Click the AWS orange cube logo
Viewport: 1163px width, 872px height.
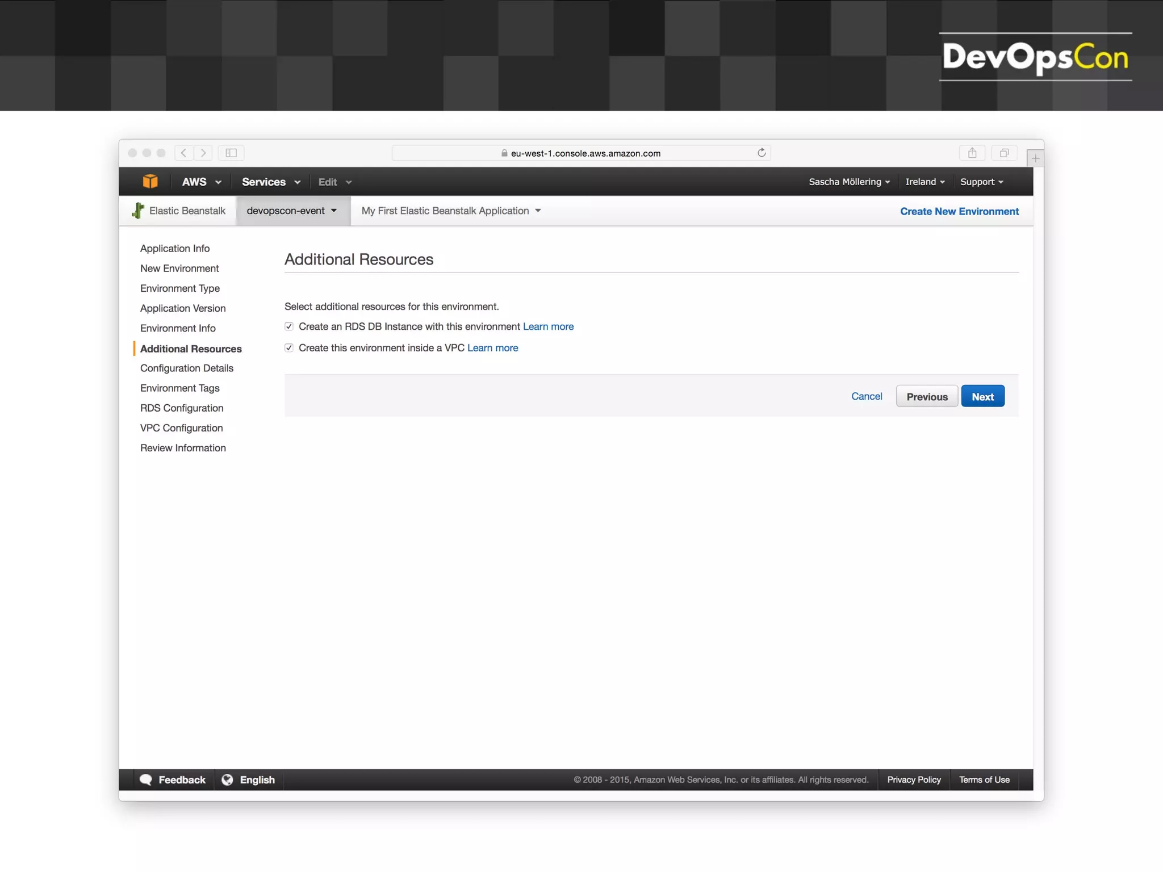click(150, 182)
